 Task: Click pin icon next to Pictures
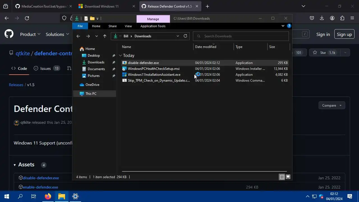coord(114,76)
